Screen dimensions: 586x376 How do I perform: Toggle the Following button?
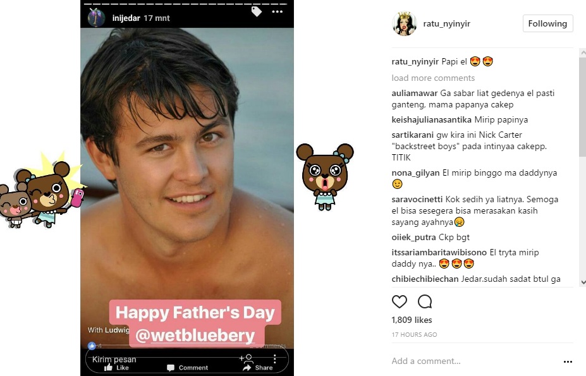coord(547,23)
